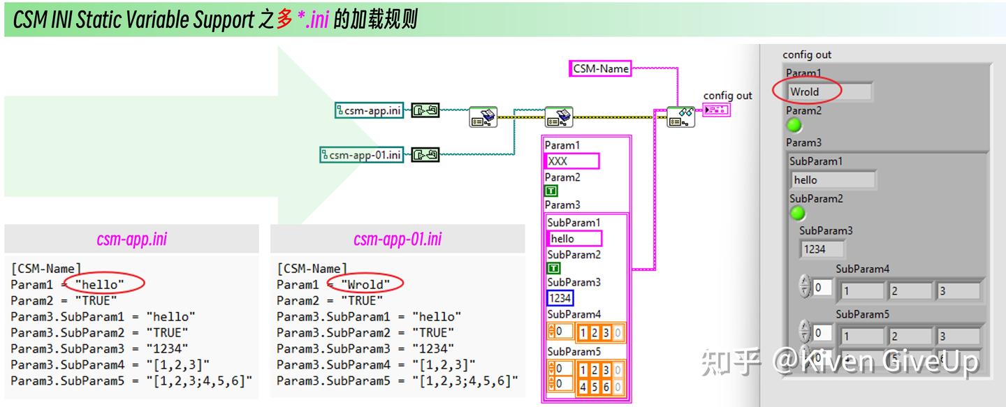Click Param3.SubParam5 line in csm-app.ini

pos(132,380)
